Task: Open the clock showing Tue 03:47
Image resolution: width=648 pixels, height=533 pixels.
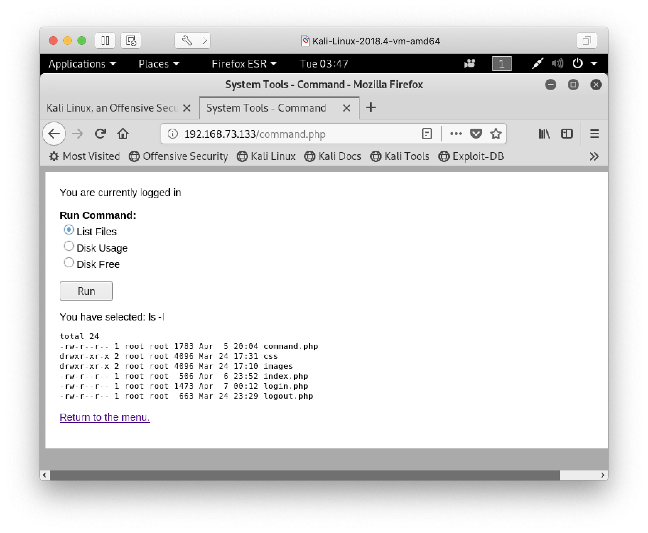Action: pos(324,64)
